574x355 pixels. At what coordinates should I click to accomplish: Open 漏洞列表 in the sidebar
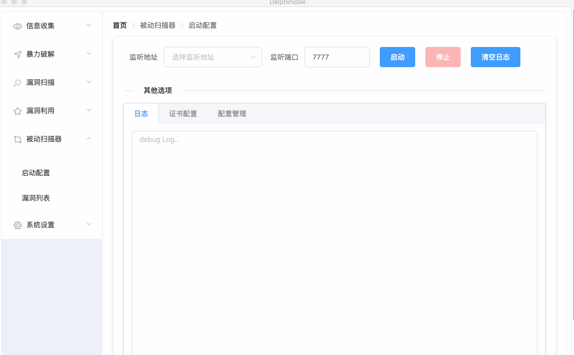[36, 198]
